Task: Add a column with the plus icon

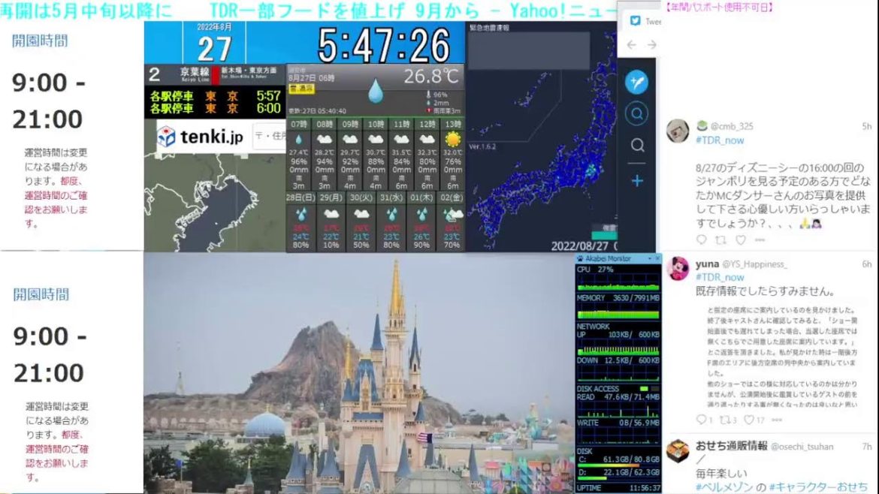Action: [x=637, y=181]
